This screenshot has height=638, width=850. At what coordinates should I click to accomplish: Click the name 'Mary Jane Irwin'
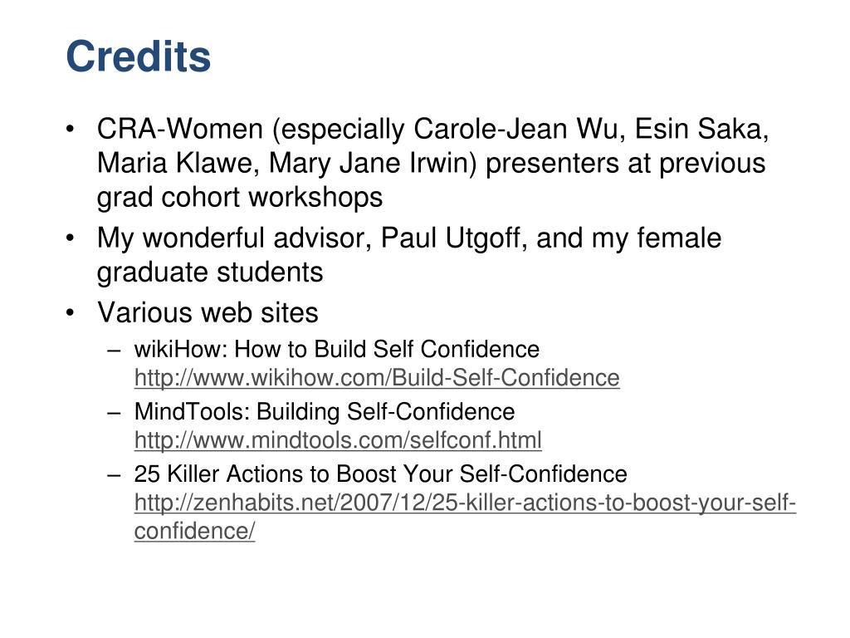coord(369,164)
